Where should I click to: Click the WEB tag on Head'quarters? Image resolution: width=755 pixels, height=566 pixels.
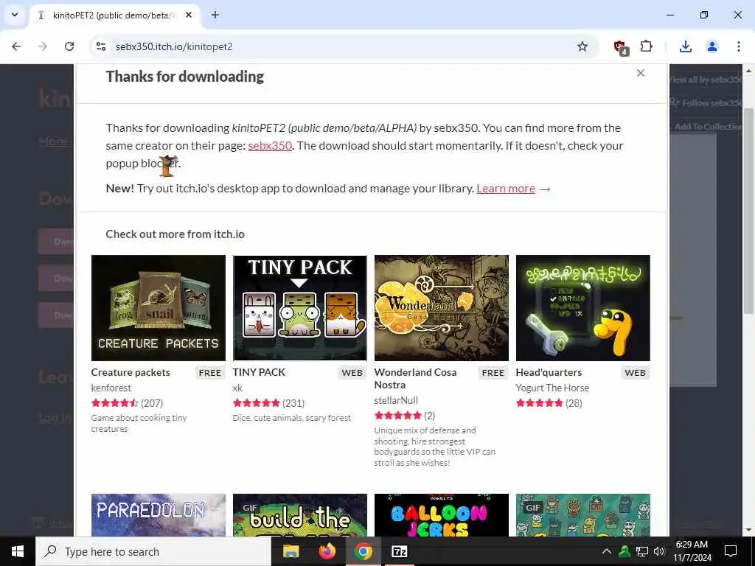[x=635, y=372]
